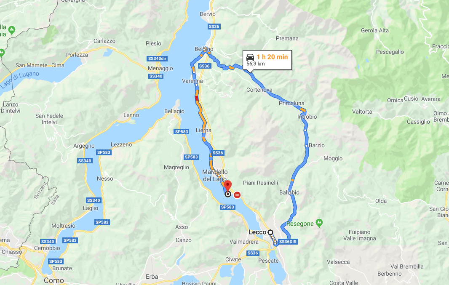
Task: Click the SP583 shield near Bellagio
Action: 182,132
